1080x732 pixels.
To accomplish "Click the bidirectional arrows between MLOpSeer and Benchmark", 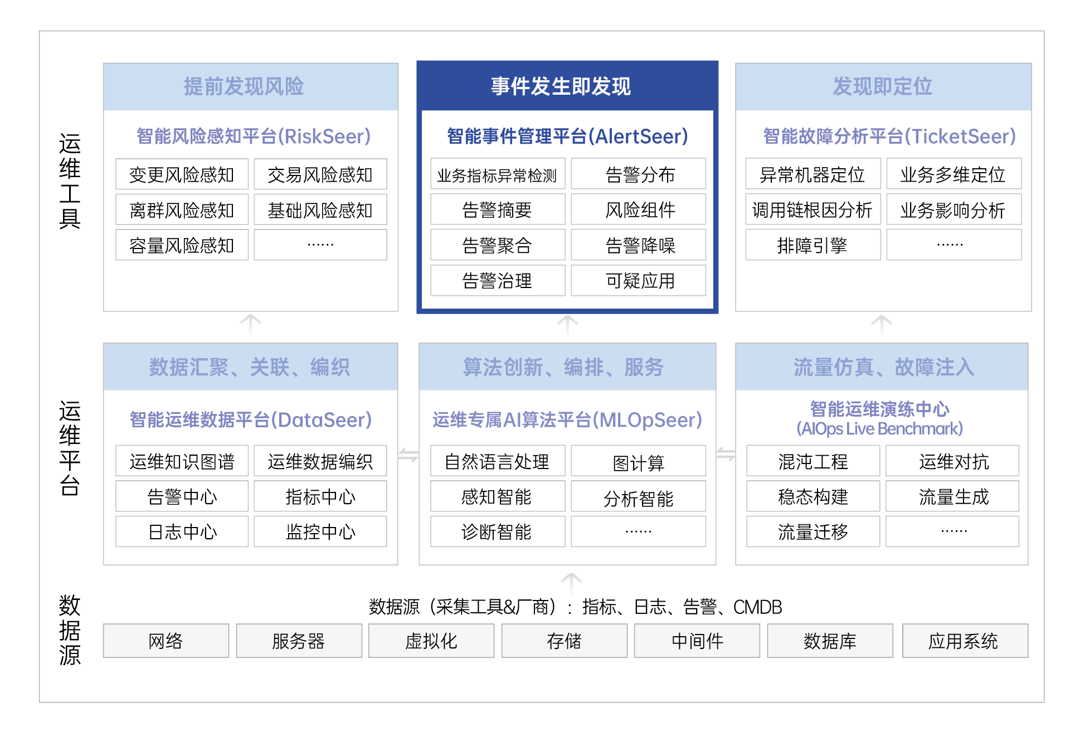I will [726, 454].
